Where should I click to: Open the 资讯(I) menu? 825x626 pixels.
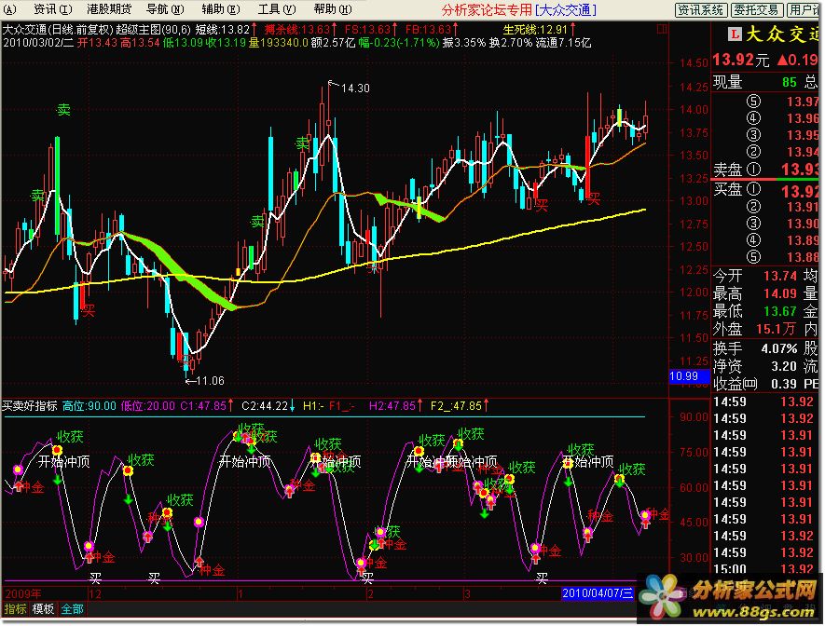click(x=52, y=9)
